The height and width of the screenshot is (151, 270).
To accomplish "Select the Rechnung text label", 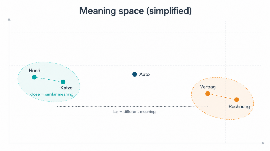I will click(239, 106).
